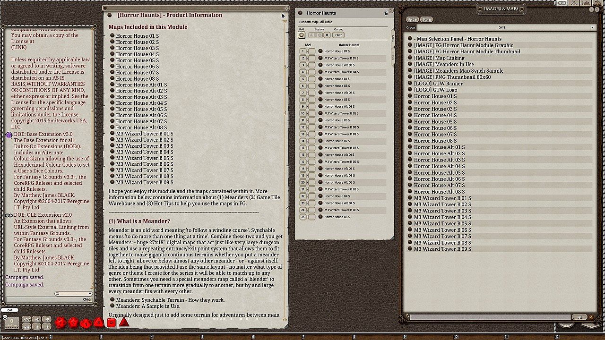
Task: Open link icon beside M3 Wizard Tower B 05 S in Images & Maps
Action: [x=410, y=223]
